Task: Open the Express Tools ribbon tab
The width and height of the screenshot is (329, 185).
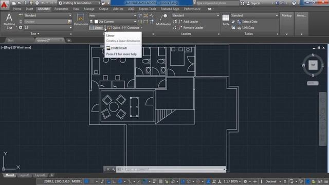Action: click(148, 9)
